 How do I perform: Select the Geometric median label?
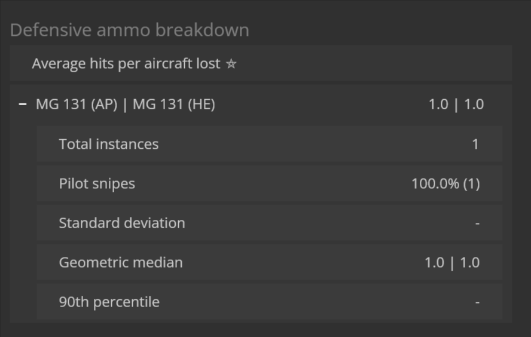[120, 262]
